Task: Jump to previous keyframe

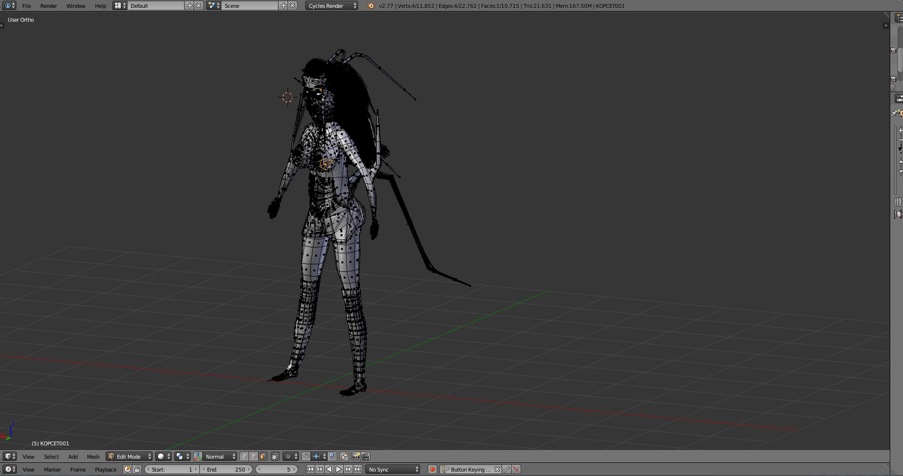Action: click(x=319, y=469)
